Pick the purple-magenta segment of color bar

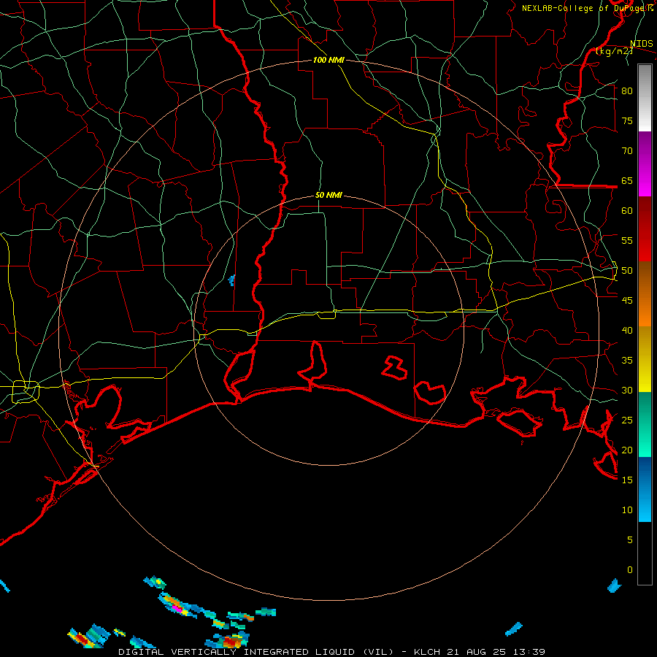(645, 164)
